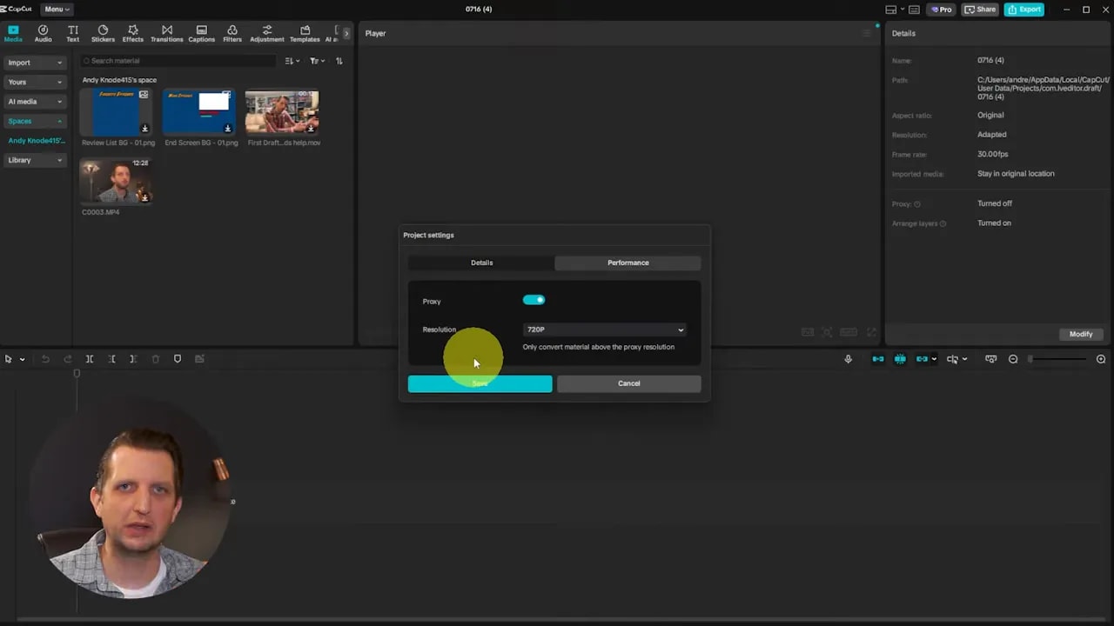
Task: Open the 720P resolution dropdown
Action: (604, 330)
